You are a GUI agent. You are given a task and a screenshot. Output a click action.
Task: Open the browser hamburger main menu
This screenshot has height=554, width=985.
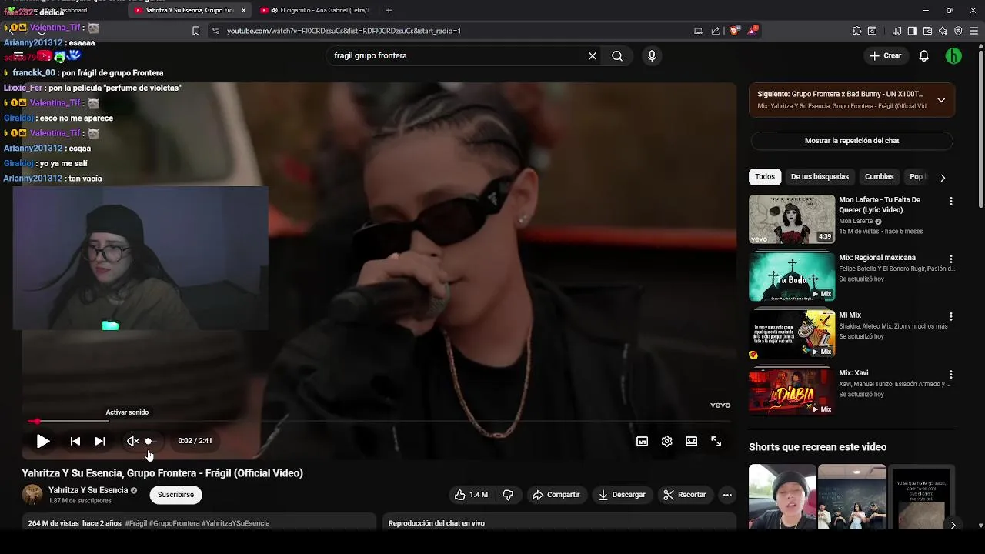[974, 31]
